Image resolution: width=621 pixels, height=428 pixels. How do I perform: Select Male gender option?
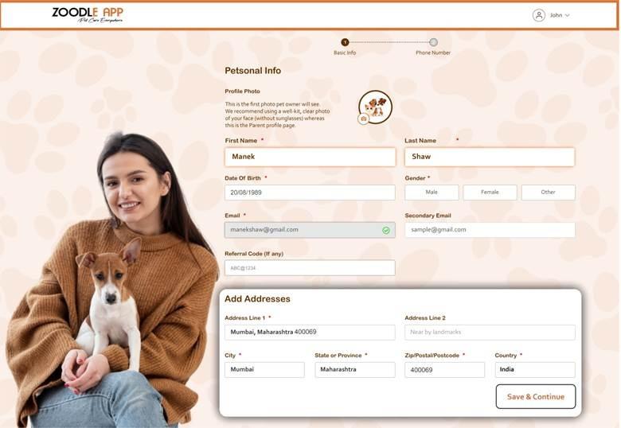pos(432,193)
